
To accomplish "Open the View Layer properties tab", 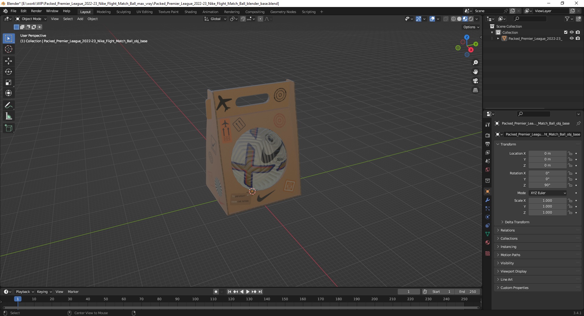I will [x=488, y=152].
